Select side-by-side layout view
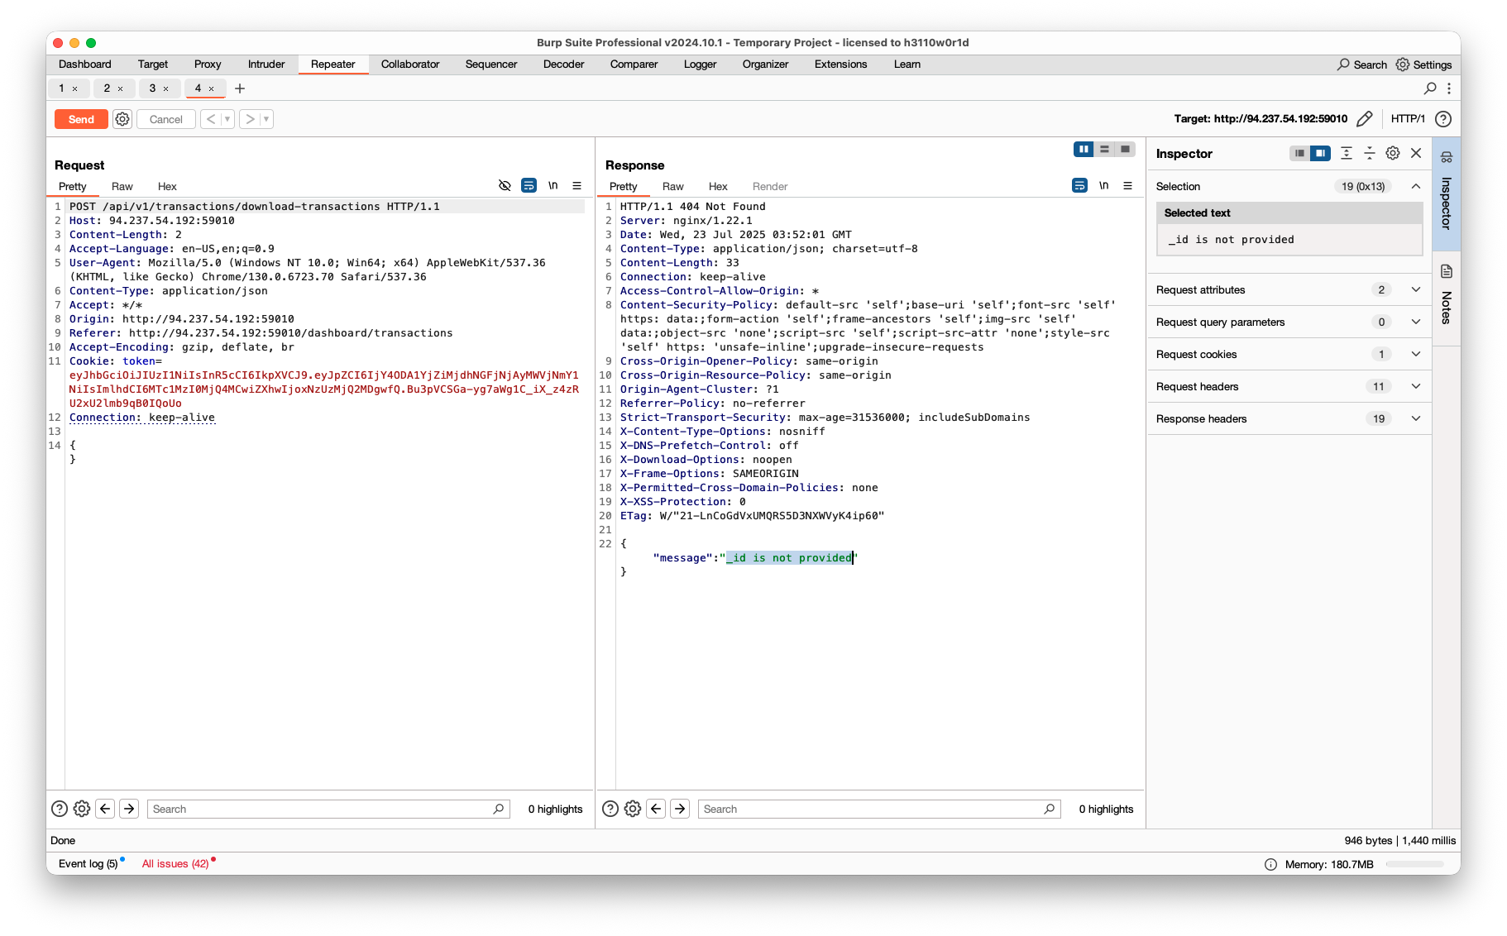The height and width of the screenshot is (936, 1507). tap(1084, 150)
